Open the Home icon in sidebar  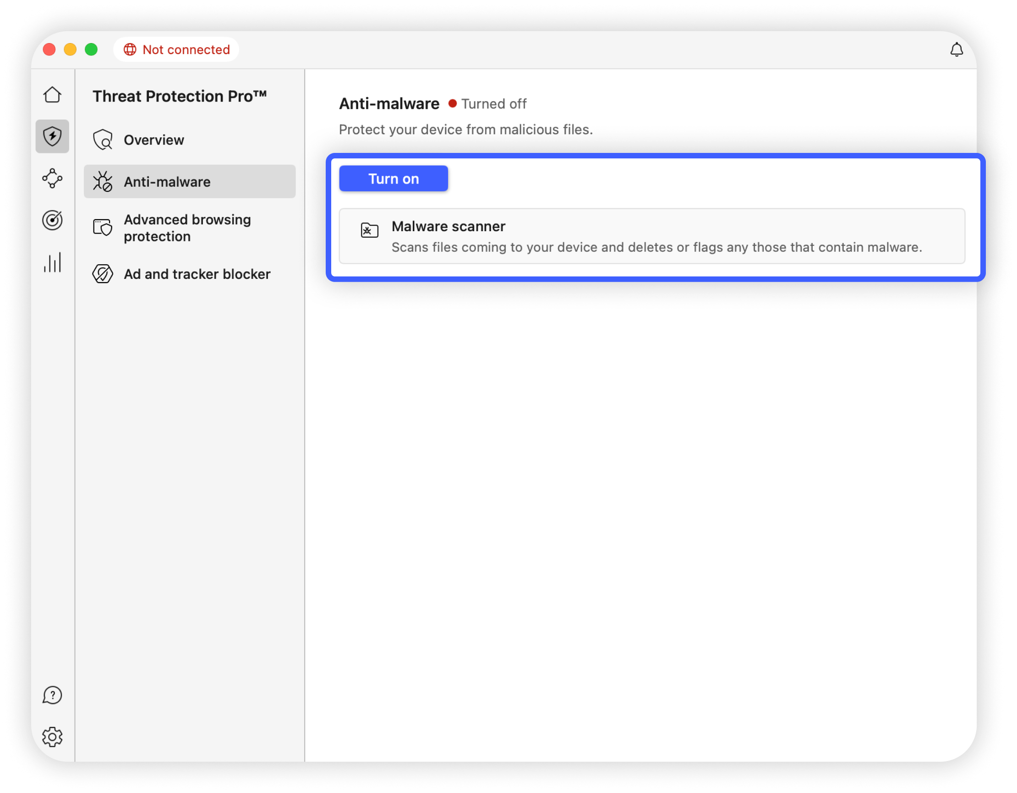tap(52, 95)
